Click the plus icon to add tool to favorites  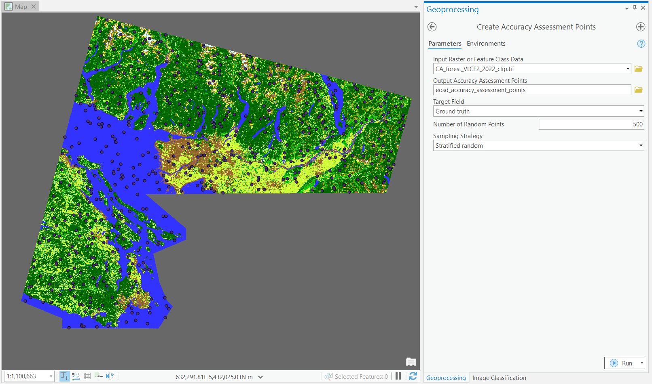(640, 27)
